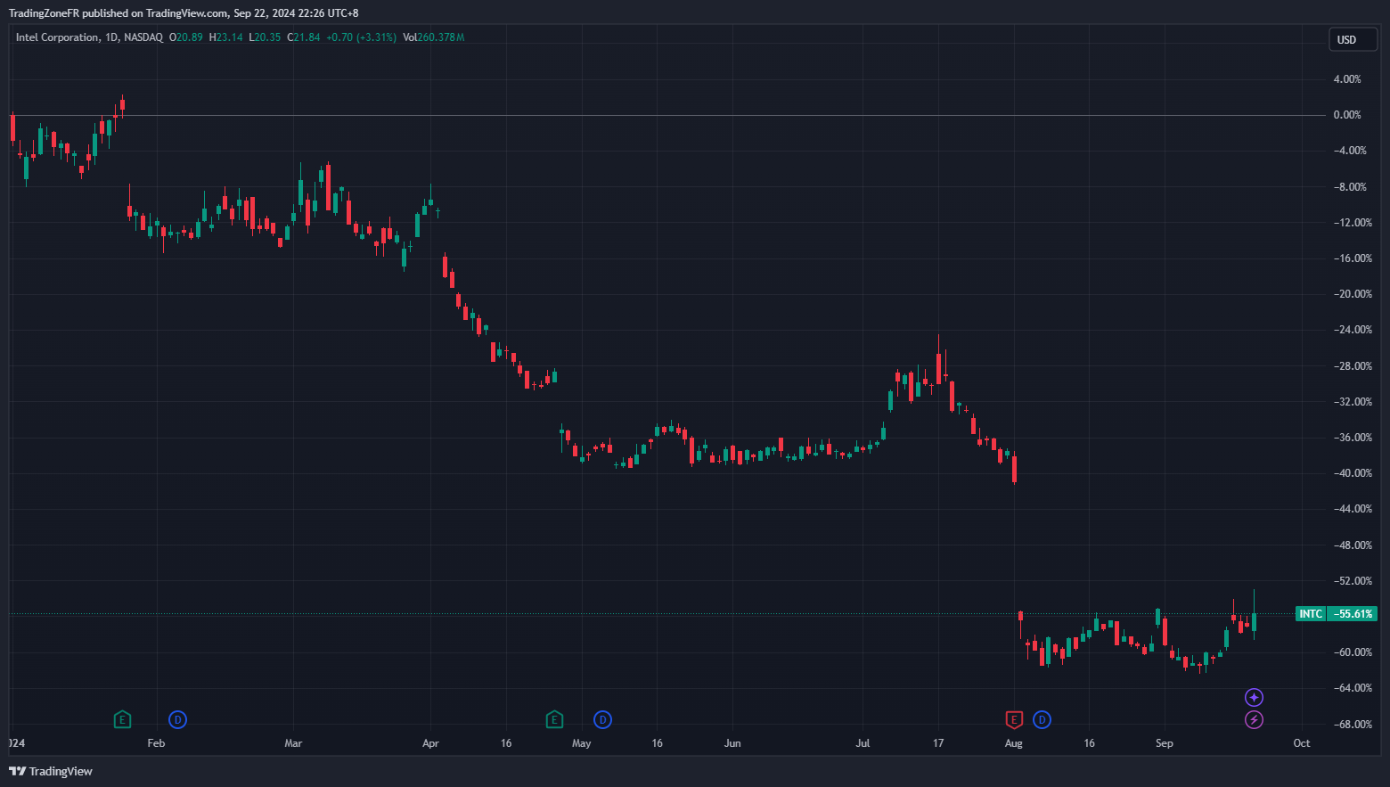This screenshot has width=1390, height=787.
Task: Click the 16 date label between May and Jun
Action: 657,743
